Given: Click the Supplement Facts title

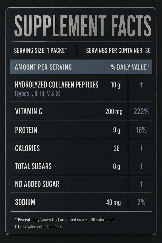Looking at the screenshot, I should pos(83,26).
